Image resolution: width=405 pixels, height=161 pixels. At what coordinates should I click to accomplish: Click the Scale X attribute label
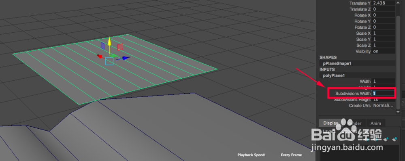click(363, 33)
